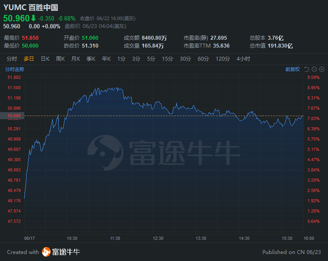Open the 前复权 adjustment dropdown

pyautogui.click(x=293, y=69)
